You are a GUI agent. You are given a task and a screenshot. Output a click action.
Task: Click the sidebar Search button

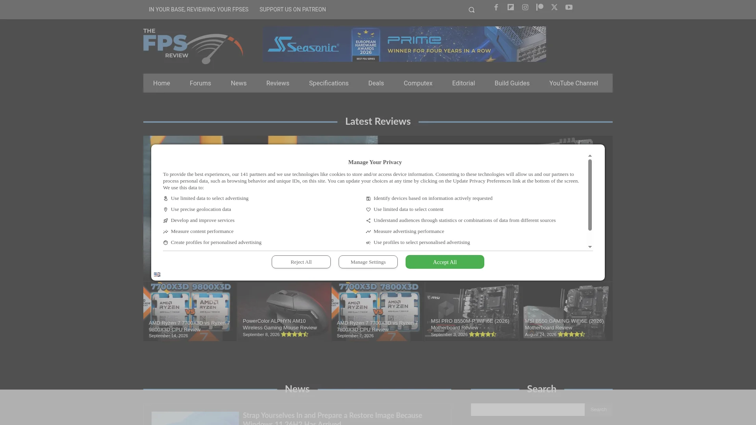[x=598, y=410]
